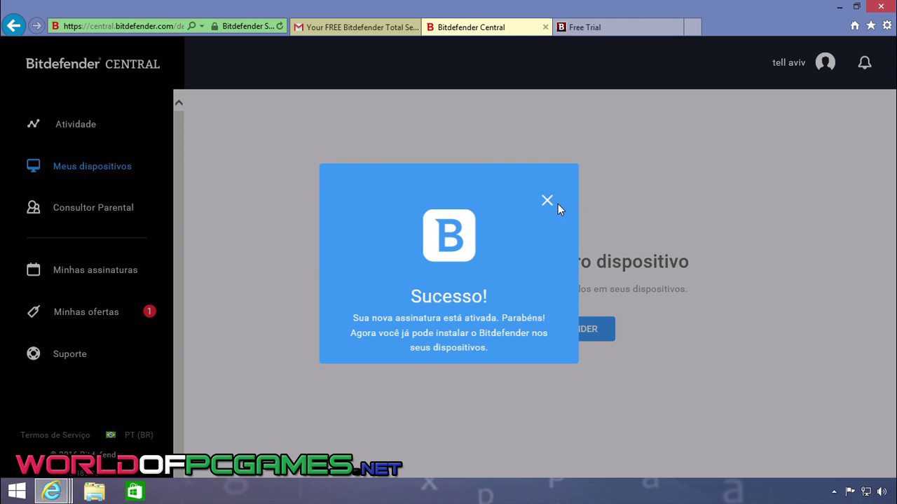Close the Sucesso popup with the X
Image resolution: width=897 pixels, height=504 pixels.
tap(547, 200)
